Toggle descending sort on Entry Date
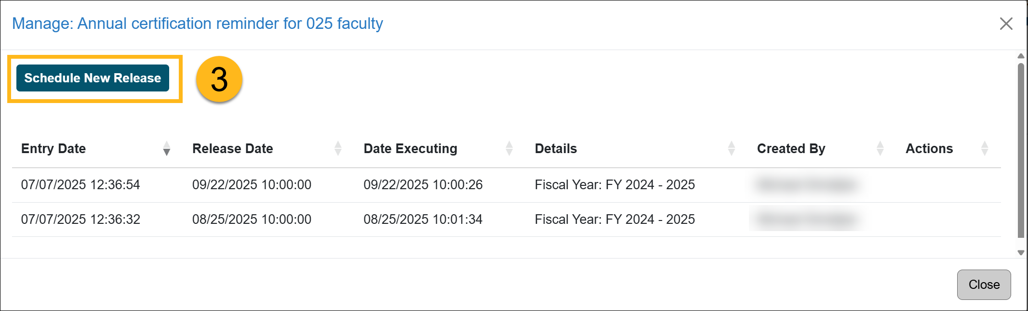This screenshot has height=311, width=1028. coord(167,152)
